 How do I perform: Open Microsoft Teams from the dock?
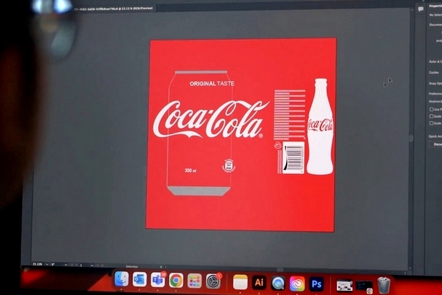pos(158,280)
